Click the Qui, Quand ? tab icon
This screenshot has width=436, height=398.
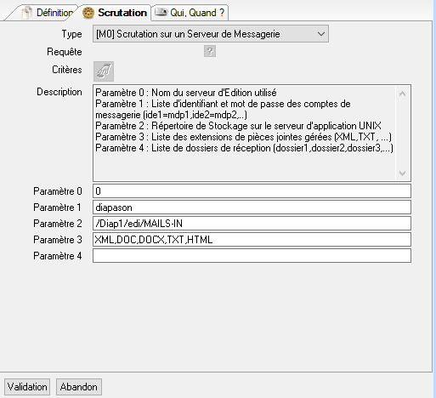pos(161,12)
